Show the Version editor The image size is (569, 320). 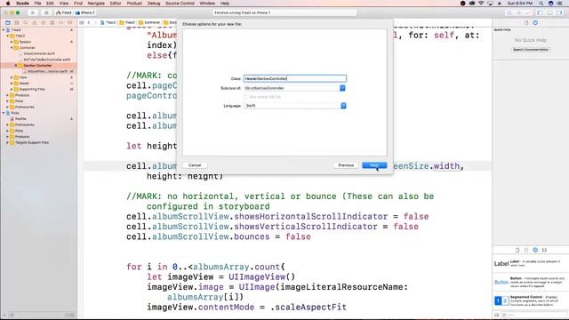point(528,12)
